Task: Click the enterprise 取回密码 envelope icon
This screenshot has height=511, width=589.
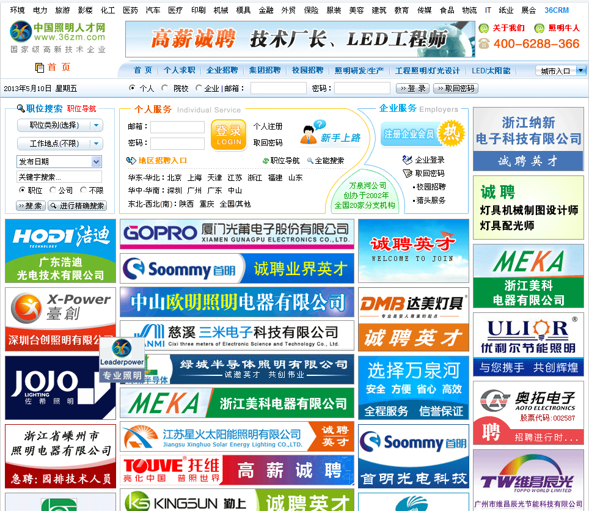Action: point(408,173)
